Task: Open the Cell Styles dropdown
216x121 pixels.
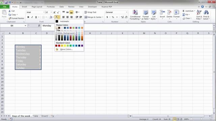Action: (x=154, y=15)
